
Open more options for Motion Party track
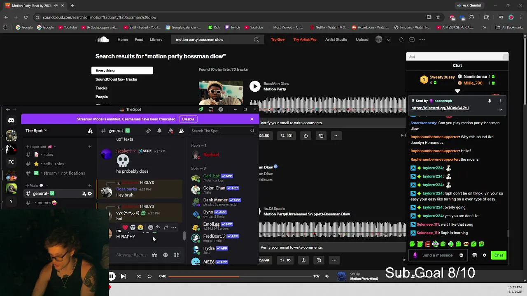pyautogui.click(x=336, y=136)
